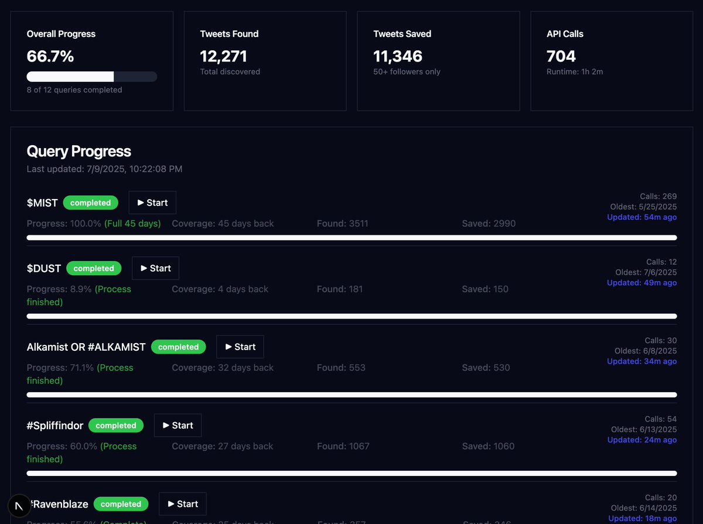Select the Tweets Found count 12,271
This screenshot has height=524, width=703.
[224, 56]
